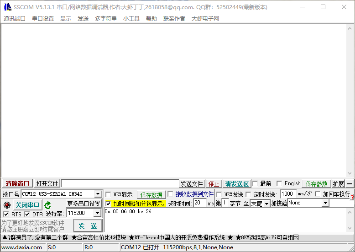Image resolution: width=355 pixels, height=252 pixels.
Task: Open the 末尾 byte position dropdown
Action: coord(266,204)
